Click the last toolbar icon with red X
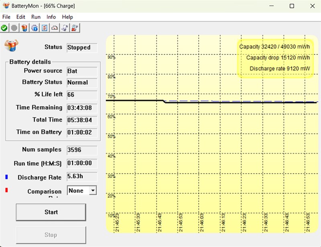 [75, 28]
